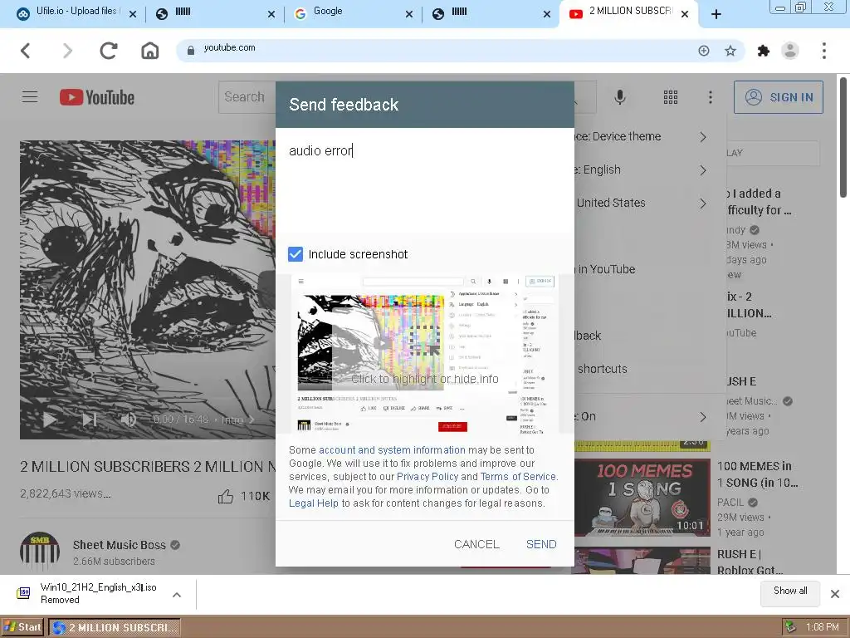This screenshot has height=638, width=850.
Task: Click the browser back arrow
Action: click(x=25, y=51)
